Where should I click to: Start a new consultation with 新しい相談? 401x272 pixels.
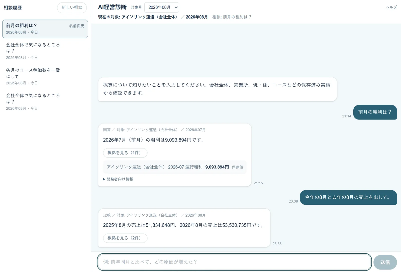pyautogui.click(x=72, y=8)
